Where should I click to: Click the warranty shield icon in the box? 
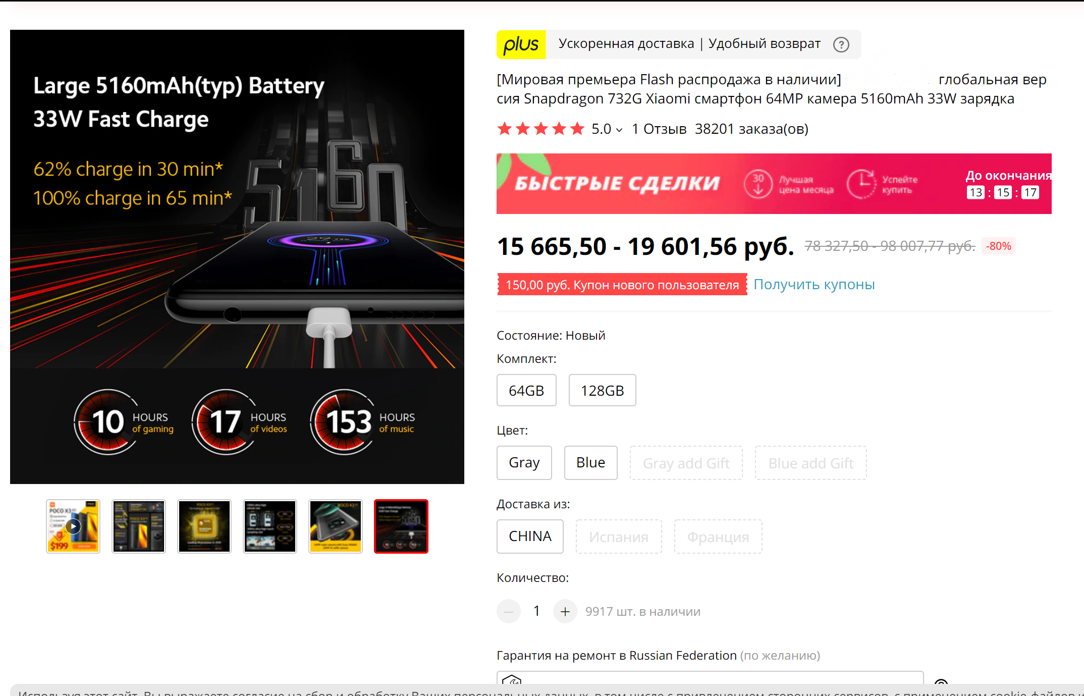tap(512, 679)
